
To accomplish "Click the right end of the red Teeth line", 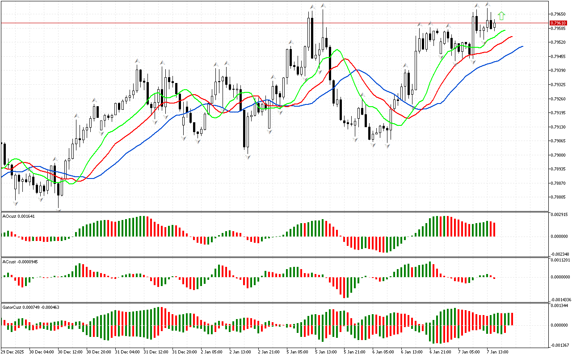I will coord(512,37).
